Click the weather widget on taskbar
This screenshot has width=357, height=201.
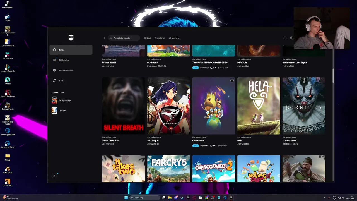10,198
